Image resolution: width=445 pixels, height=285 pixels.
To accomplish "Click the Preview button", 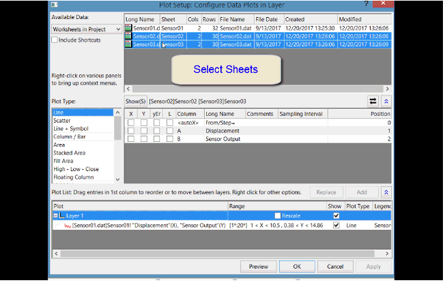I will point(259,267).
